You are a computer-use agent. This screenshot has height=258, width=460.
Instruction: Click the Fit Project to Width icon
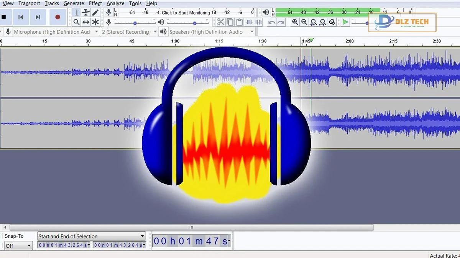pos(323,22)
